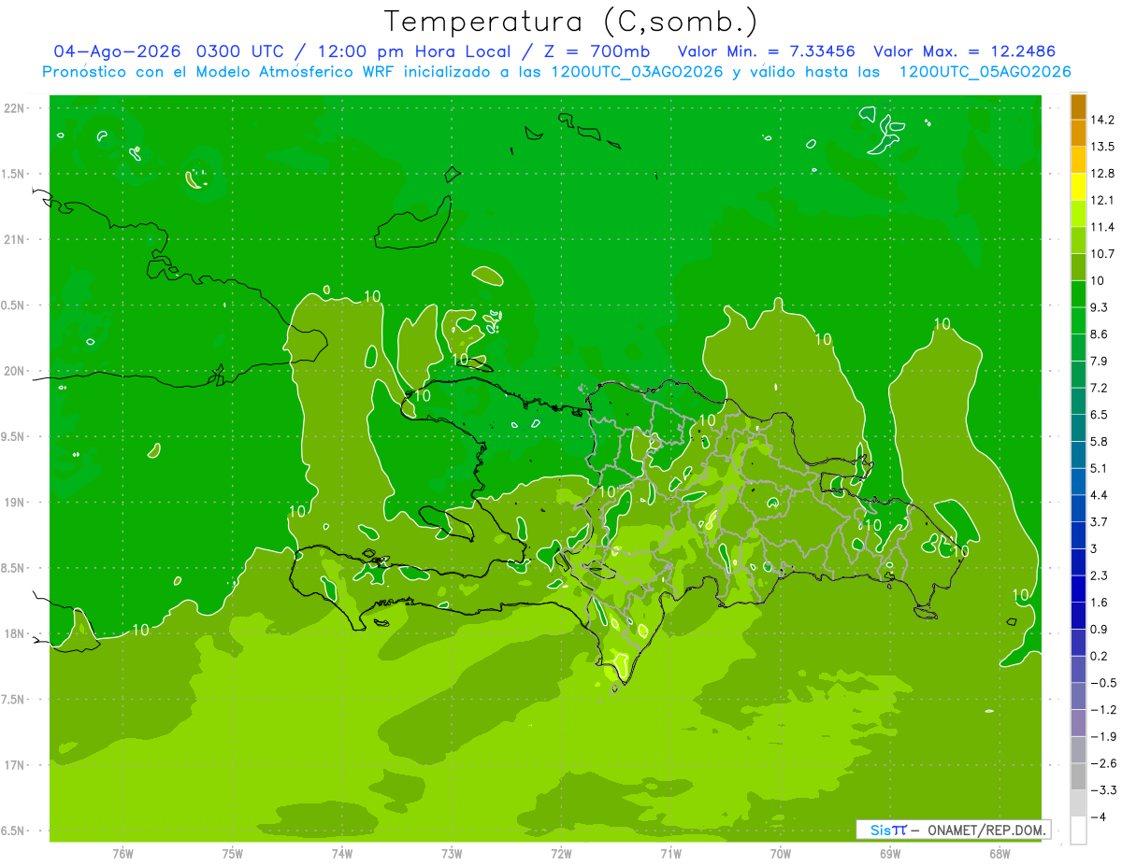Click the '7.5N' latitude axis label
The height and width of the screenshot is (866, 1122).
pyautogui.click(x=14, y=700)
